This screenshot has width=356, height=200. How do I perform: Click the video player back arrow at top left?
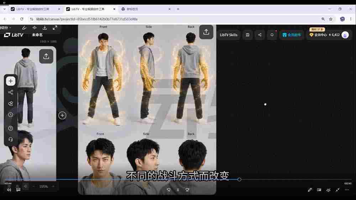click(4, 2)
